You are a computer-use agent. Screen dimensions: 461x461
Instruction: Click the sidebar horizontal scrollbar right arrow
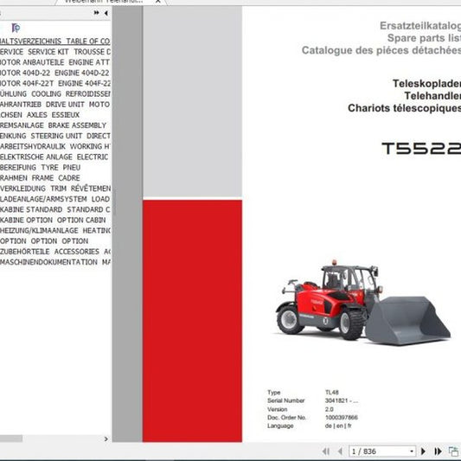click(x=106, y=439)
